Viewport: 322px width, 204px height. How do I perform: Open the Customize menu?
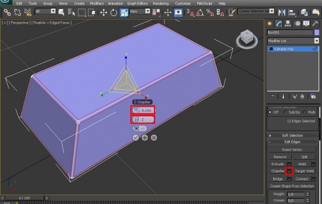183,4
